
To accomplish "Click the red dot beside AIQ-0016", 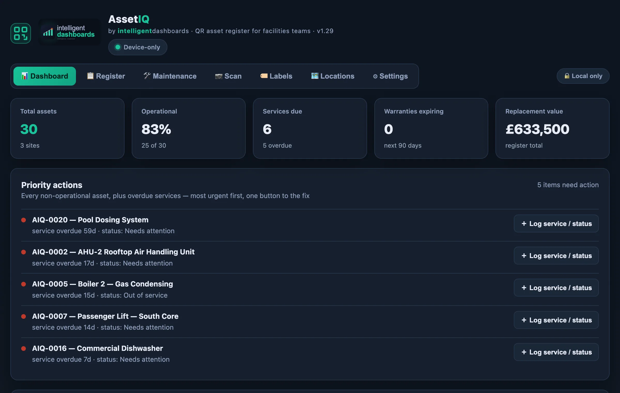I will [x=24, y=349].
